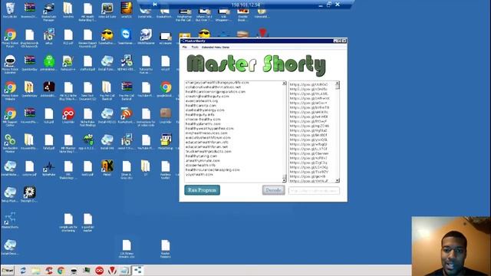Select the blue refresh arrows taskbar icon
Image resolution: width=491 pixels, height=276 pixels.
pos(23,271)
